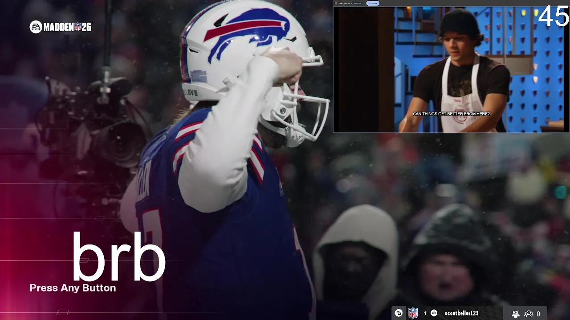
Task: Click the 45 countdown number
Action: pyautogui.click(x=553, y=17)
